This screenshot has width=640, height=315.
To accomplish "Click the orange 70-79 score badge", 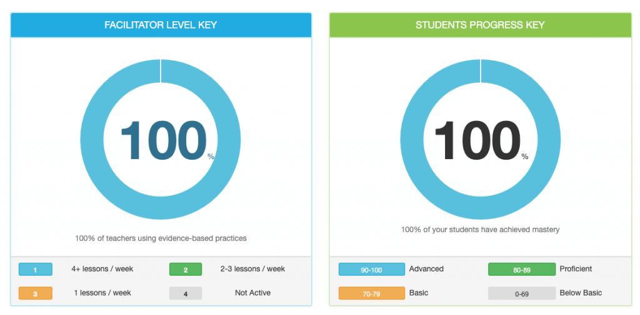I will coord(371,293).
